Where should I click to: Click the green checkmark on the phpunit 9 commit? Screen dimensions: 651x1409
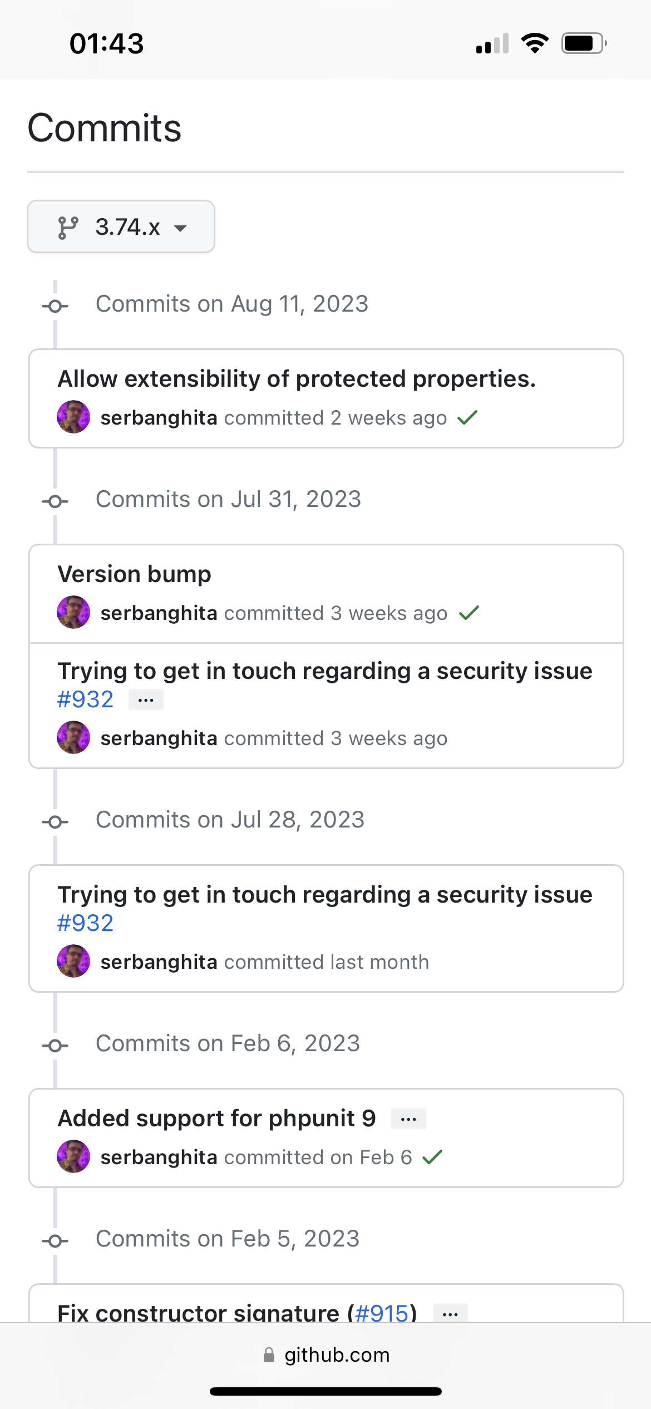432,1157
